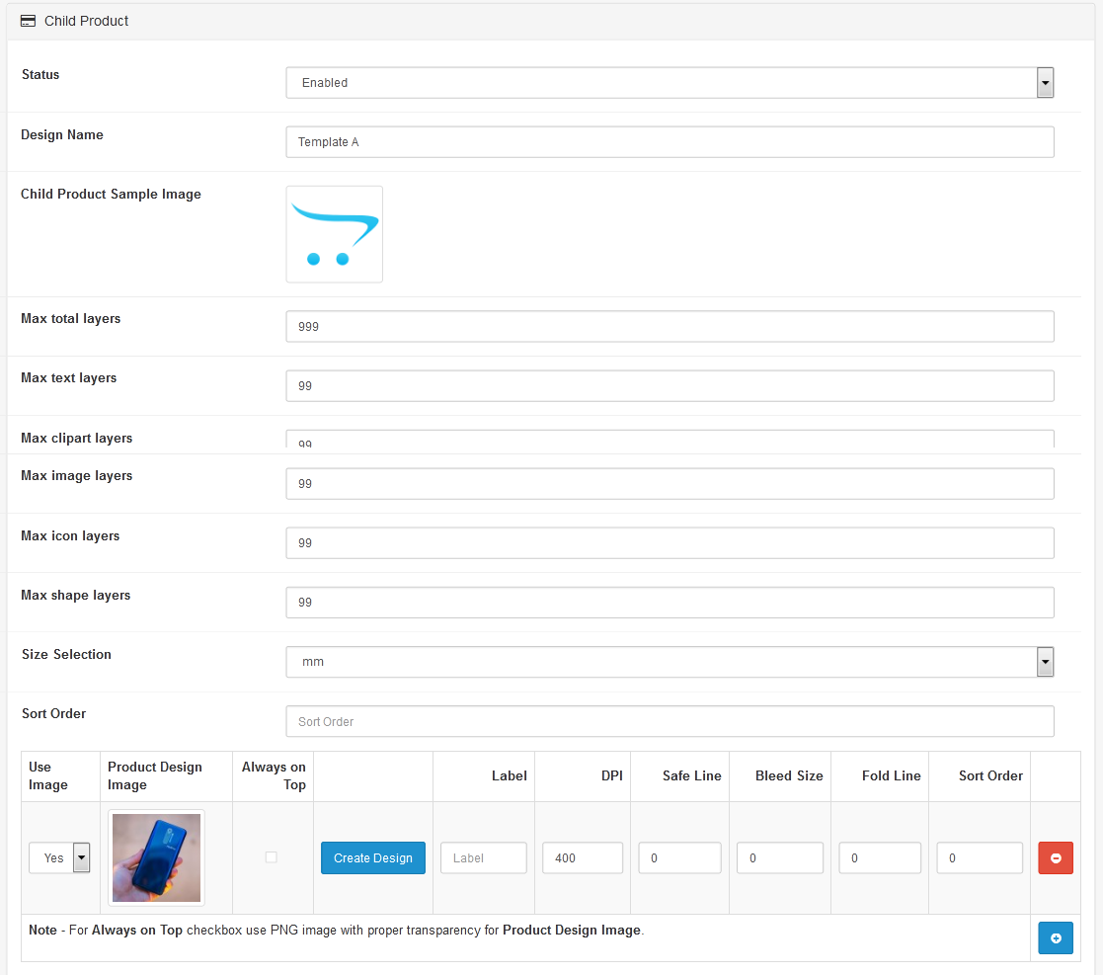The image size is (1103, 975).
Task: Click the Design Name input field
Action: click(670, 142)
